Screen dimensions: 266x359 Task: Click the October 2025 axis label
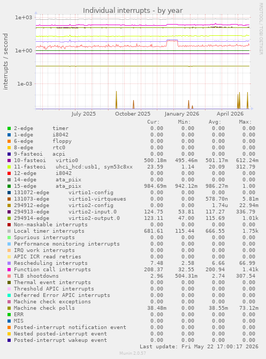(x=133, y=114)
